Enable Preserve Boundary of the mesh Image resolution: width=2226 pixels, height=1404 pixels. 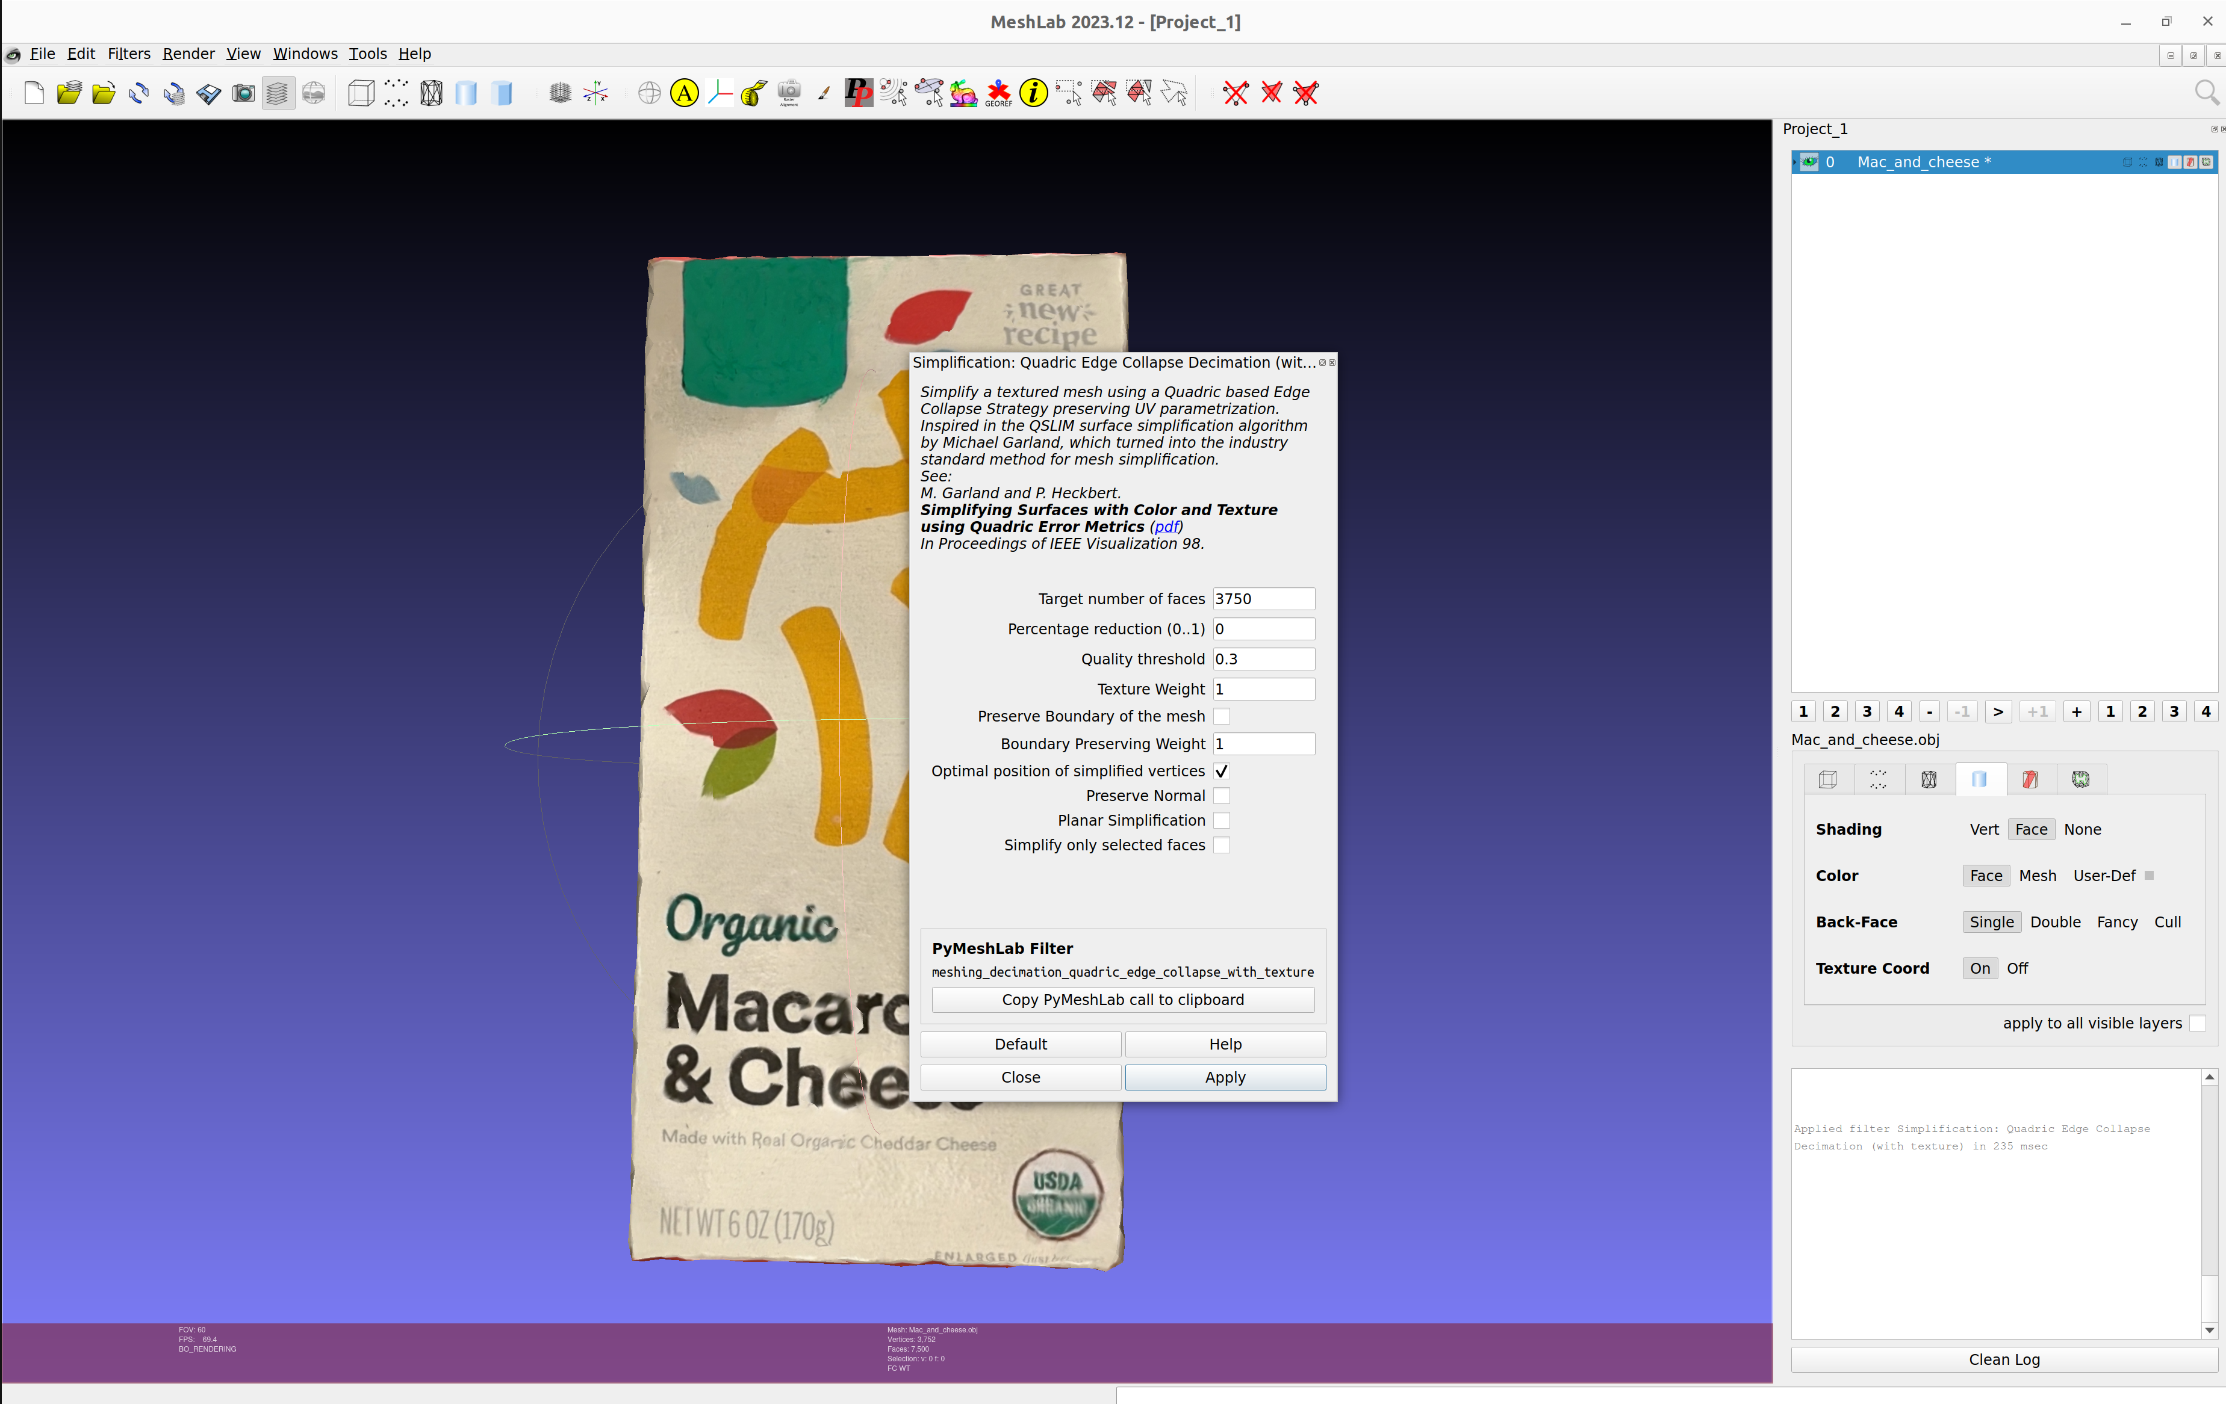(1221, 716)
